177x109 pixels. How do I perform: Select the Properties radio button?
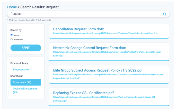12,39
